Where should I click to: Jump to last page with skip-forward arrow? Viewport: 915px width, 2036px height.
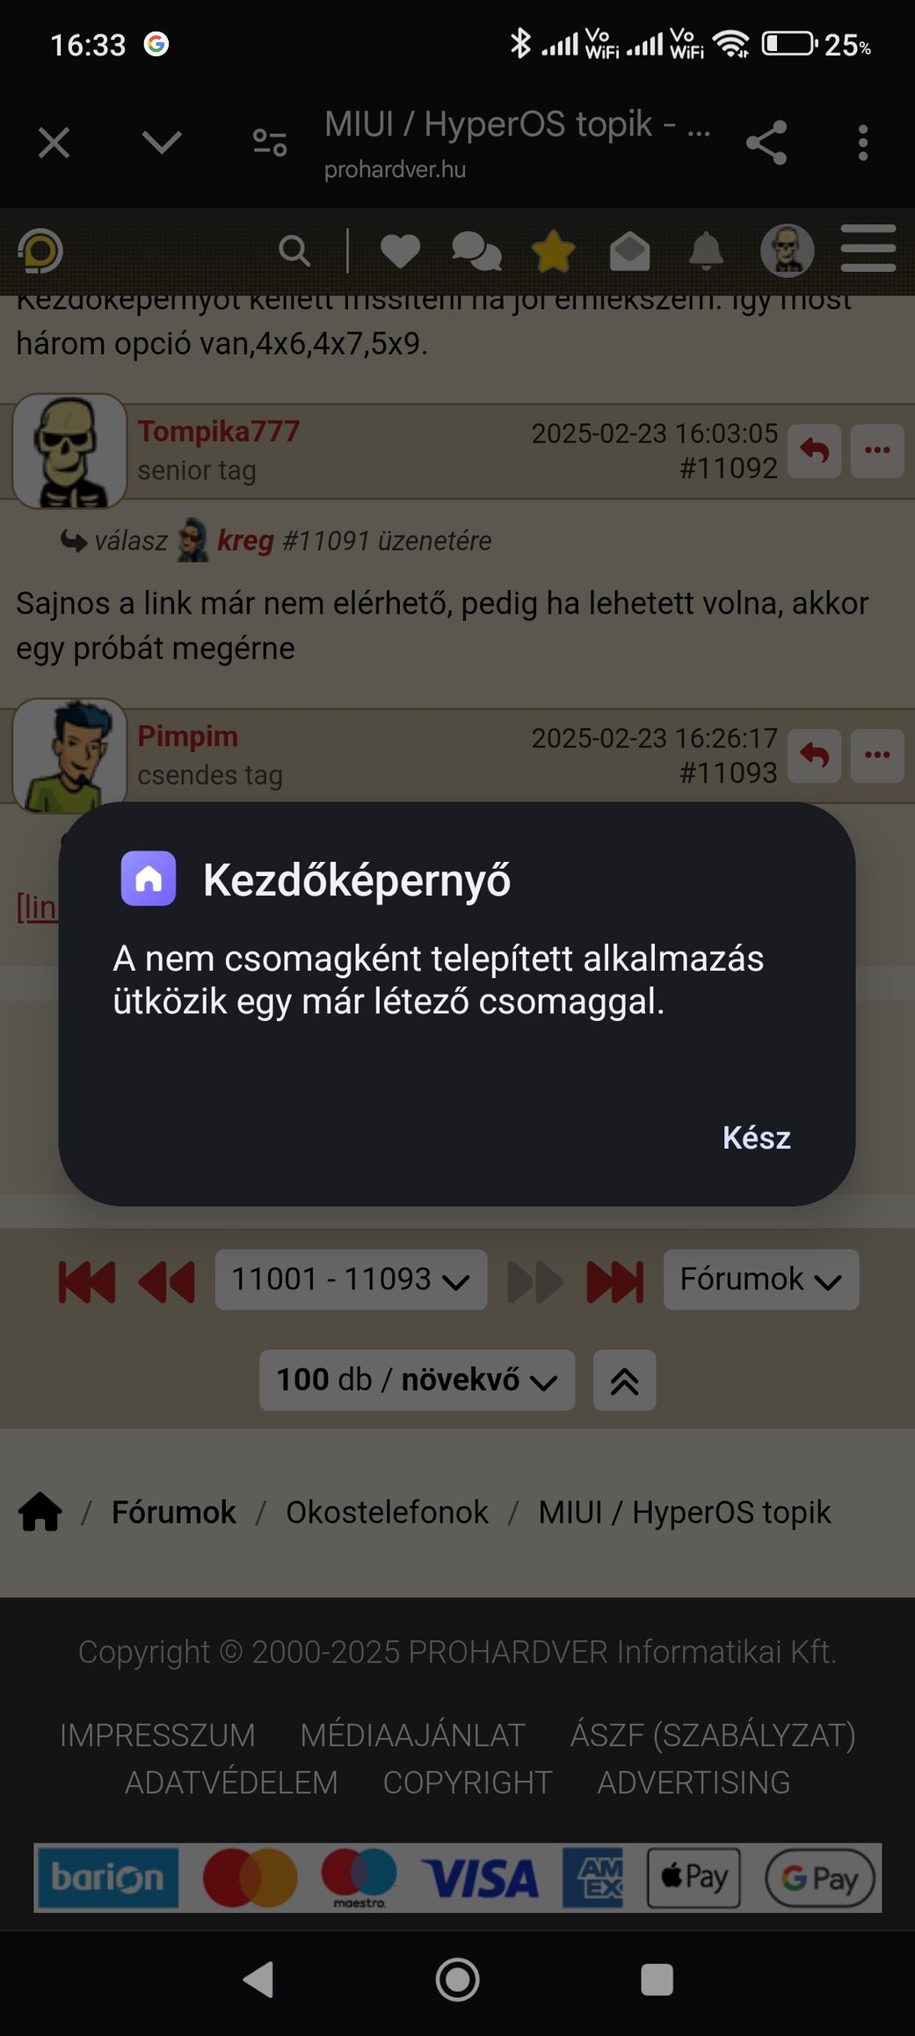(615, 1281)
